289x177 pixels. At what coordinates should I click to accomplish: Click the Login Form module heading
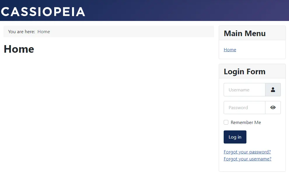click(x=244, y=72)
